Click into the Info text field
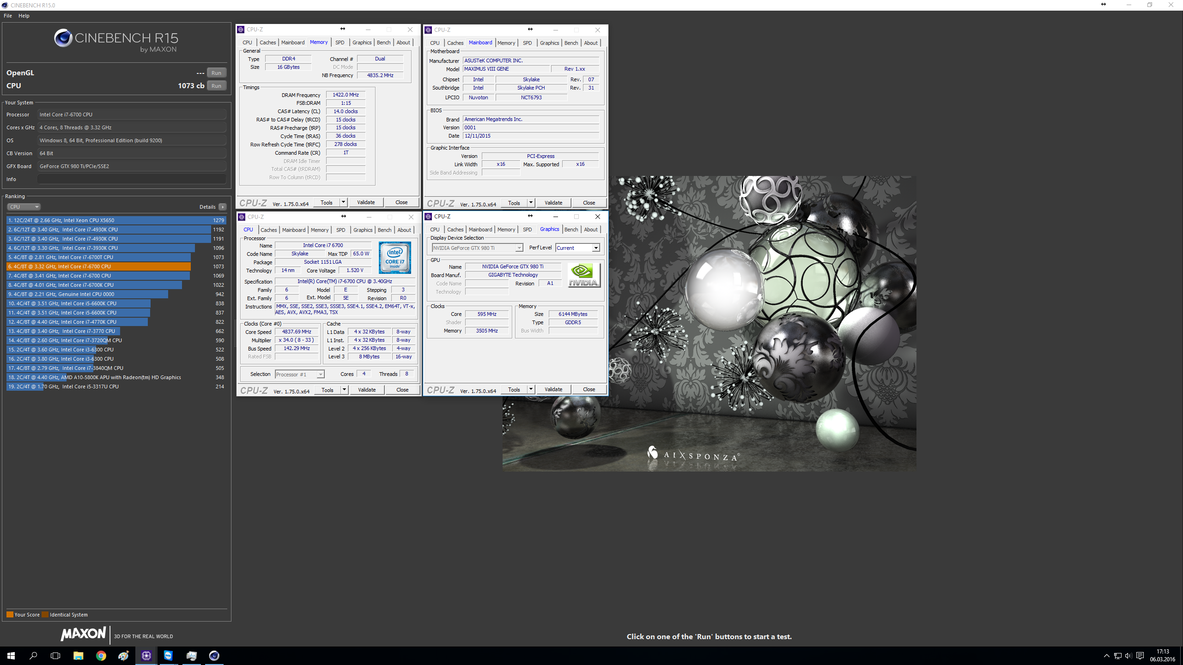 click(132, 179)
